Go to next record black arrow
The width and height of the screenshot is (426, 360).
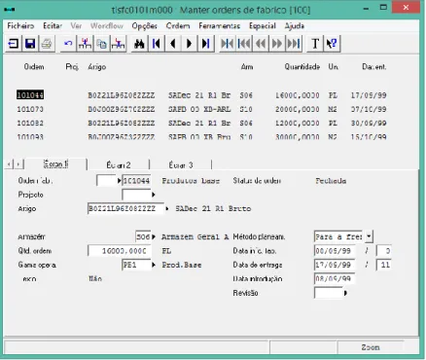point(190,43)
